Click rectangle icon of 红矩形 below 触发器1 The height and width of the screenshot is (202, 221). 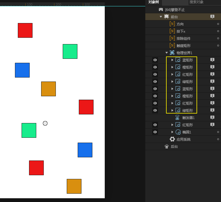pyautogui.click(x=178, y=125)
